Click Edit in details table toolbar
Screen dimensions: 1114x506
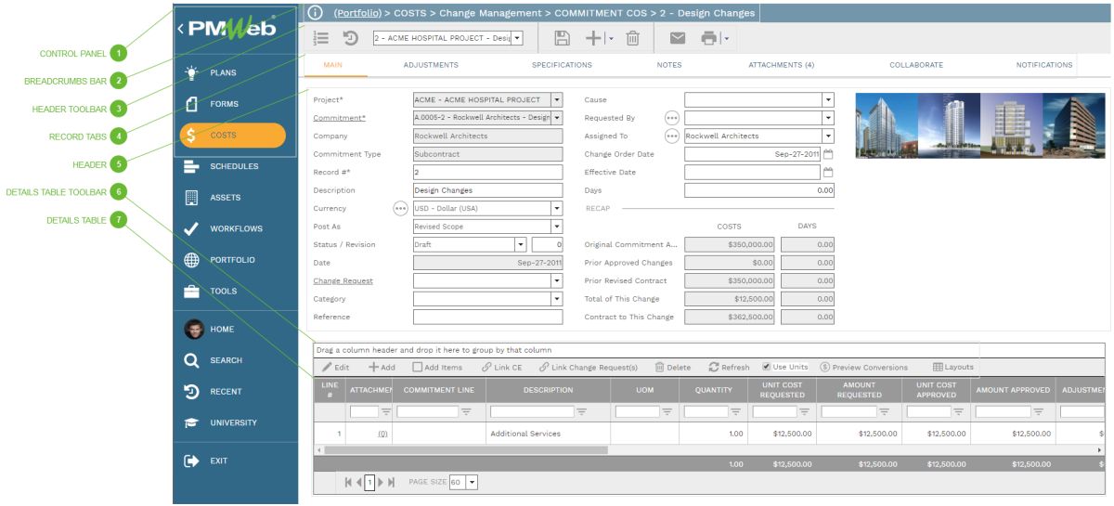pos(336,368)
